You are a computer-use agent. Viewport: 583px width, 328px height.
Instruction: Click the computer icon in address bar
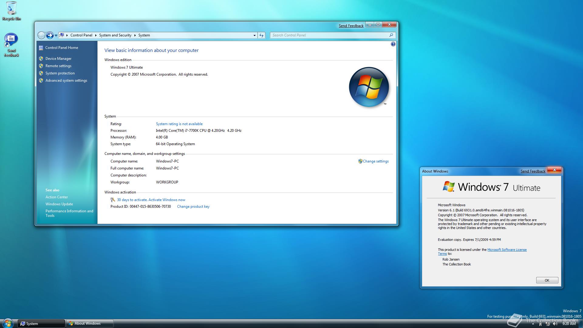tap(62, 35)
